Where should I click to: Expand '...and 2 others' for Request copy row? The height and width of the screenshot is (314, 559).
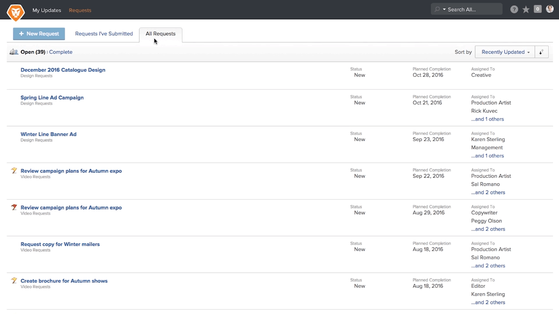click(488, 266)
